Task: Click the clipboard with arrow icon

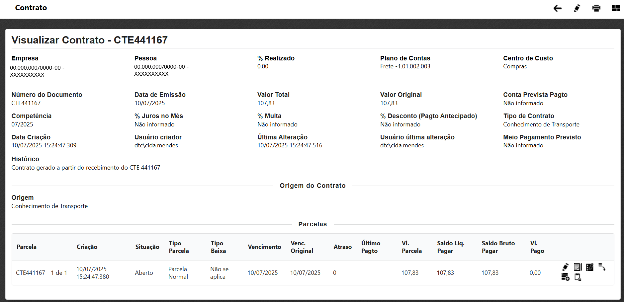Action: [578, 277]
